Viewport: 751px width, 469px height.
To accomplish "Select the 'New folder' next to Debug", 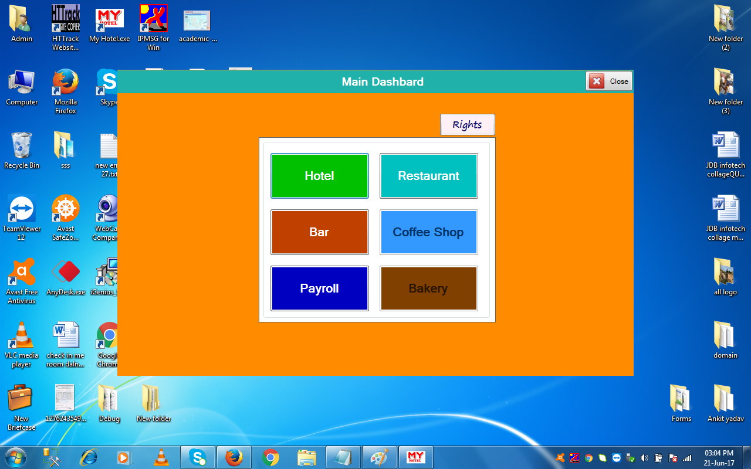I will (153, 405).
